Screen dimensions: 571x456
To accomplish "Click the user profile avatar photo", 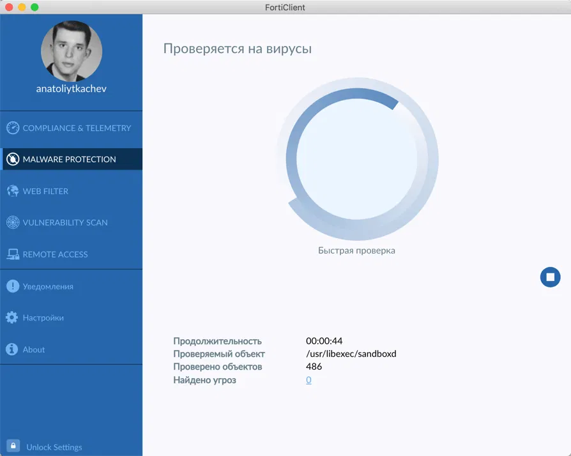I will click(72, 51).
